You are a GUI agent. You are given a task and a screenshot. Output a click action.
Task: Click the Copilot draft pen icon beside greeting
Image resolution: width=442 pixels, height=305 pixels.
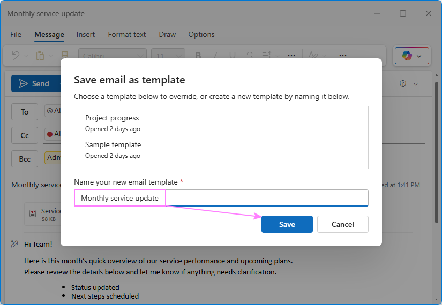pyautogui.click(x=14, y=243)
